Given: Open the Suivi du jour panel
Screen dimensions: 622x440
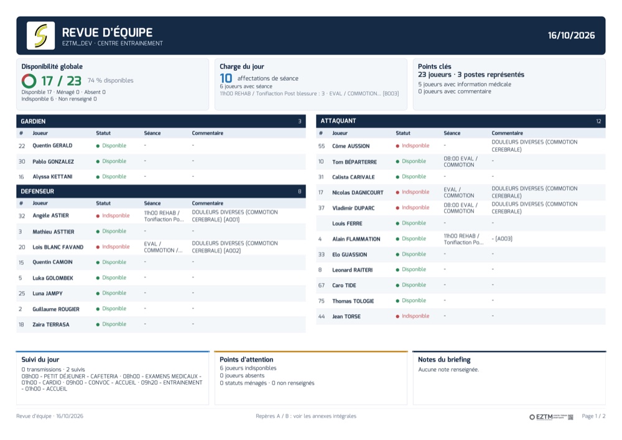Looking at the screenshot, I should [x=113, y=378].
